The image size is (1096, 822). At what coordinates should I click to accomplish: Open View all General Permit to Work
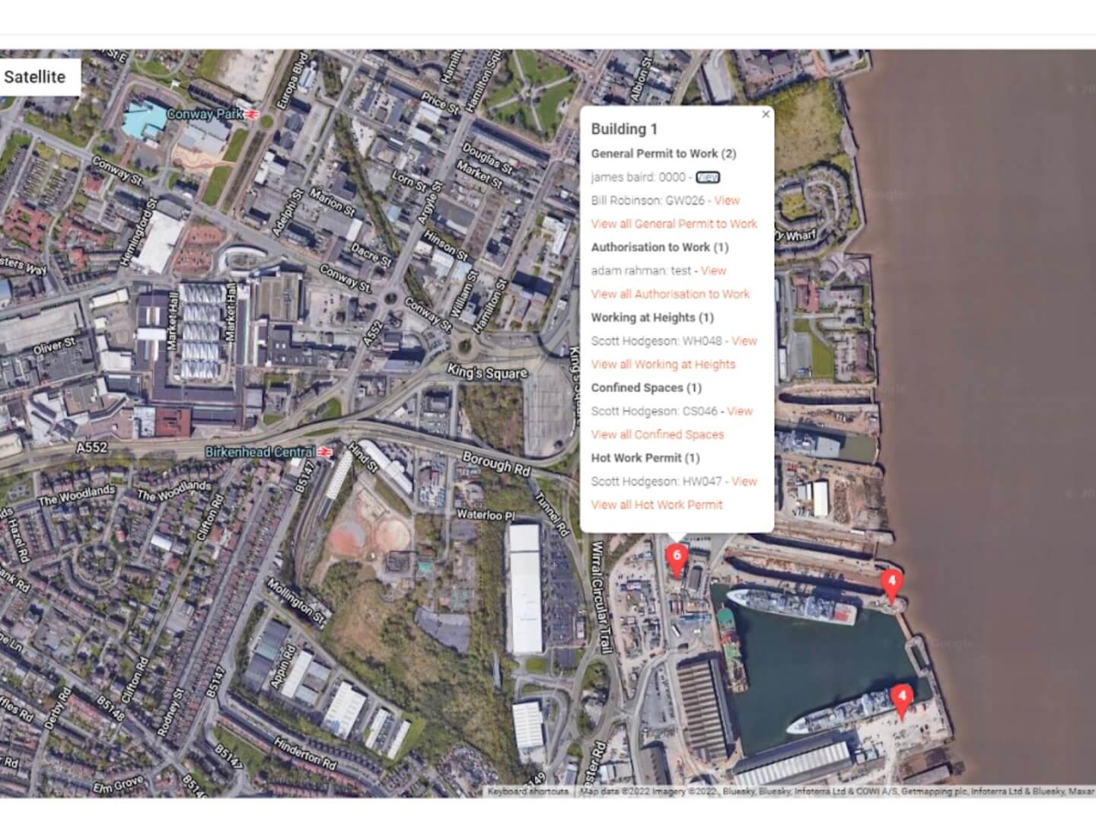click(674, 224)
